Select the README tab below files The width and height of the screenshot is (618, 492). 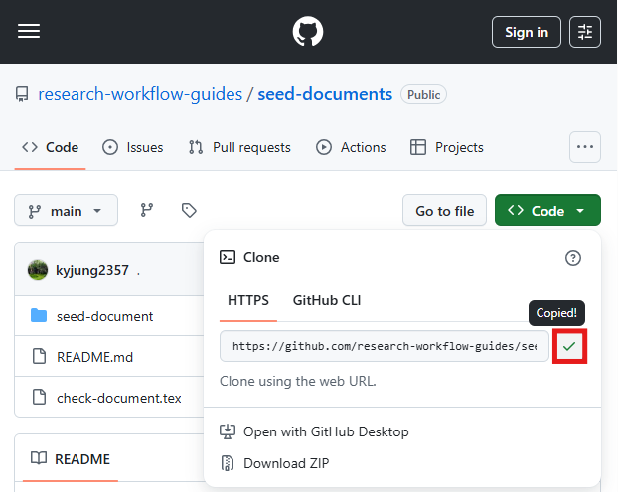[x=71, y=459]
